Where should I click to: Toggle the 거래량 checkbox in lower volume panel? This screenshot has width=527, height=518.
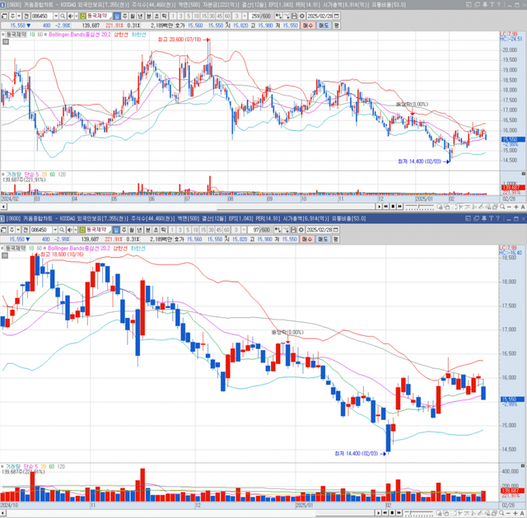[4, 467]
